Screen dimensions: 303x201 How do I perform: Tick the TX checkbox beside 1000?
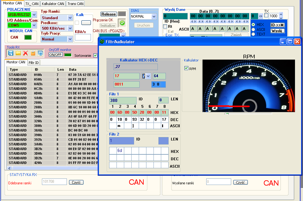pos(266,15)
